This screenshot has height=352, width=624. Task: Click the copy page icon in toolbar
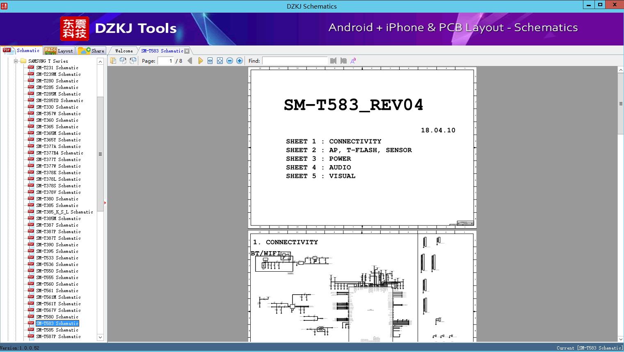[x=113, y=61]
